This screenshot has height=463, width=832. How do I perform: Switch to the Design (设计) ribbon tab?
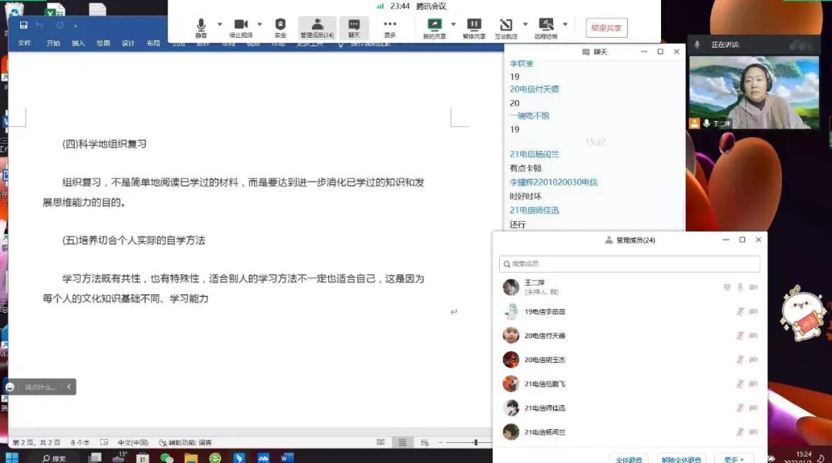click(x=128, y=43)
